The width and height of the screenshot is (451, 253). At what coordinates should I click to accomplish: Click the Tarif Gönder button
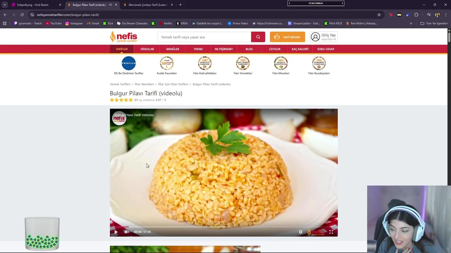[288, 37]
